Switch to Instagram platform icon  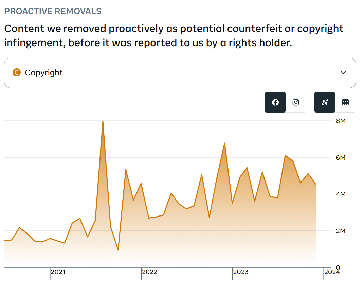pos(296,102)
